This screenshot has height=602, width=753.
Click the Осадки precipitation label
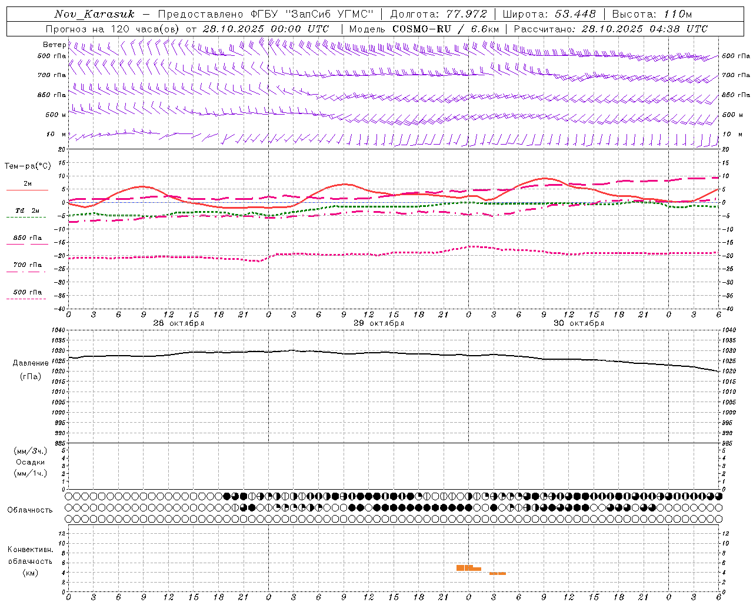[x=31, y=462]
